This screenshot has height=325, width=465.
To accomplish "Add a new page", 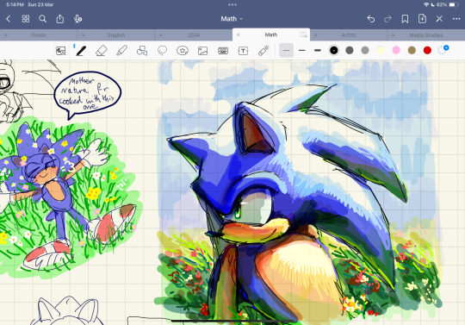I will (x=422, y=19).
